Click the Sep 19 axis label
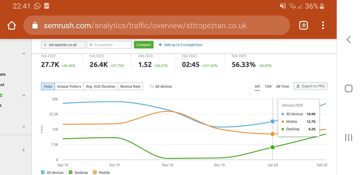 63,165
